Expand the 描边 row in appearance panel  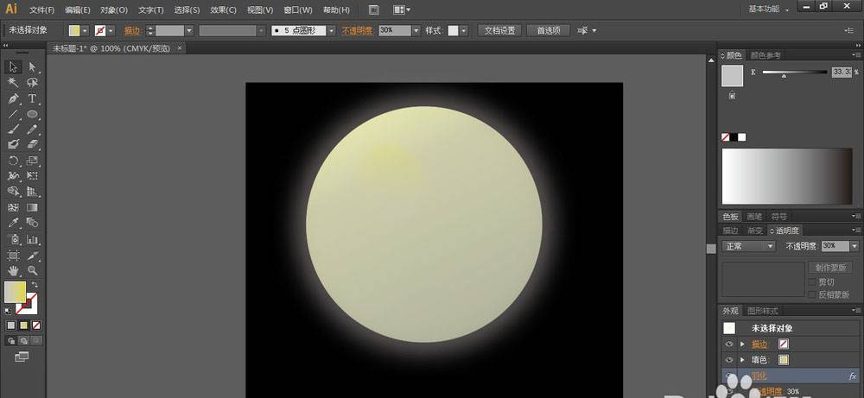tap(742, 344)
